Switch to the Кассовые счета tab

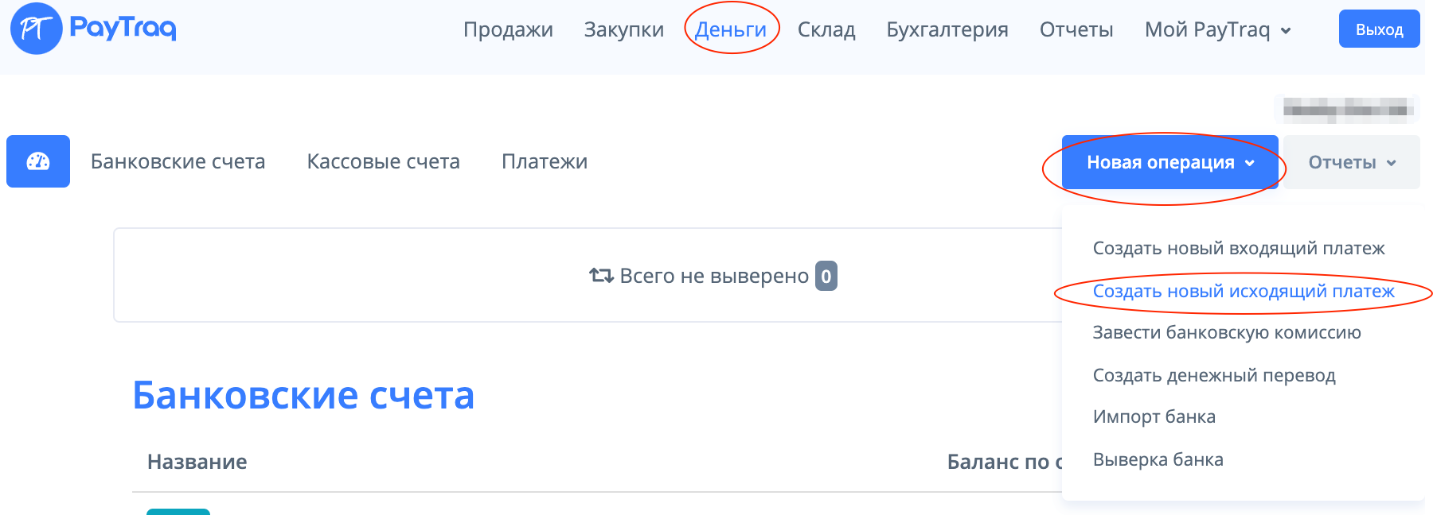click(383, 161)
